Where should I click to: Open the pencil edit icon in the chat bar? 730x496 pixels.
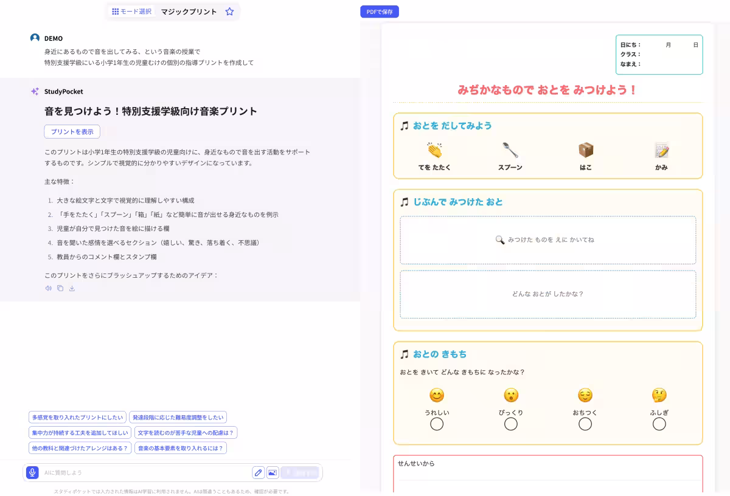pyautogui.click(x=258, y=472)
